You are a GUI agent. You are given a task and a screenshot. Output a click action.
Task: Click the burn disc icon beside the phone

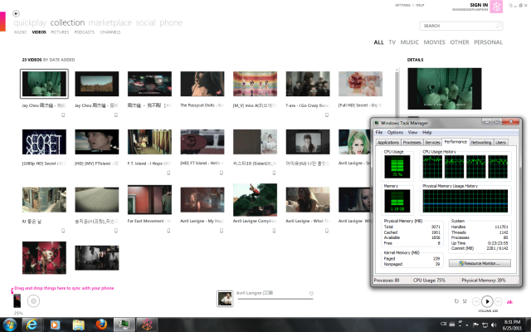[x=33, y=300]
